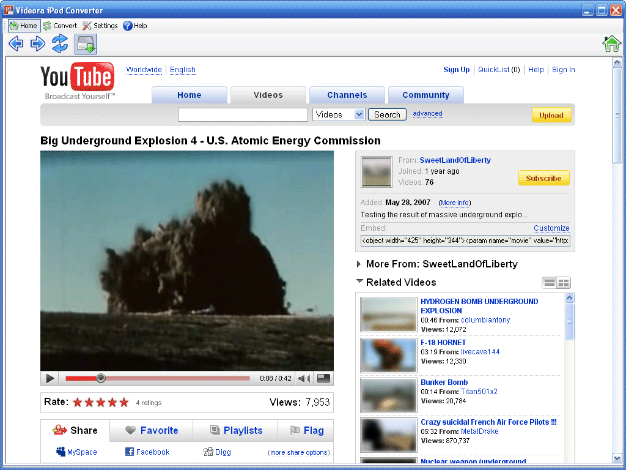Toggle the video player size icon

(x=323, y=378)
